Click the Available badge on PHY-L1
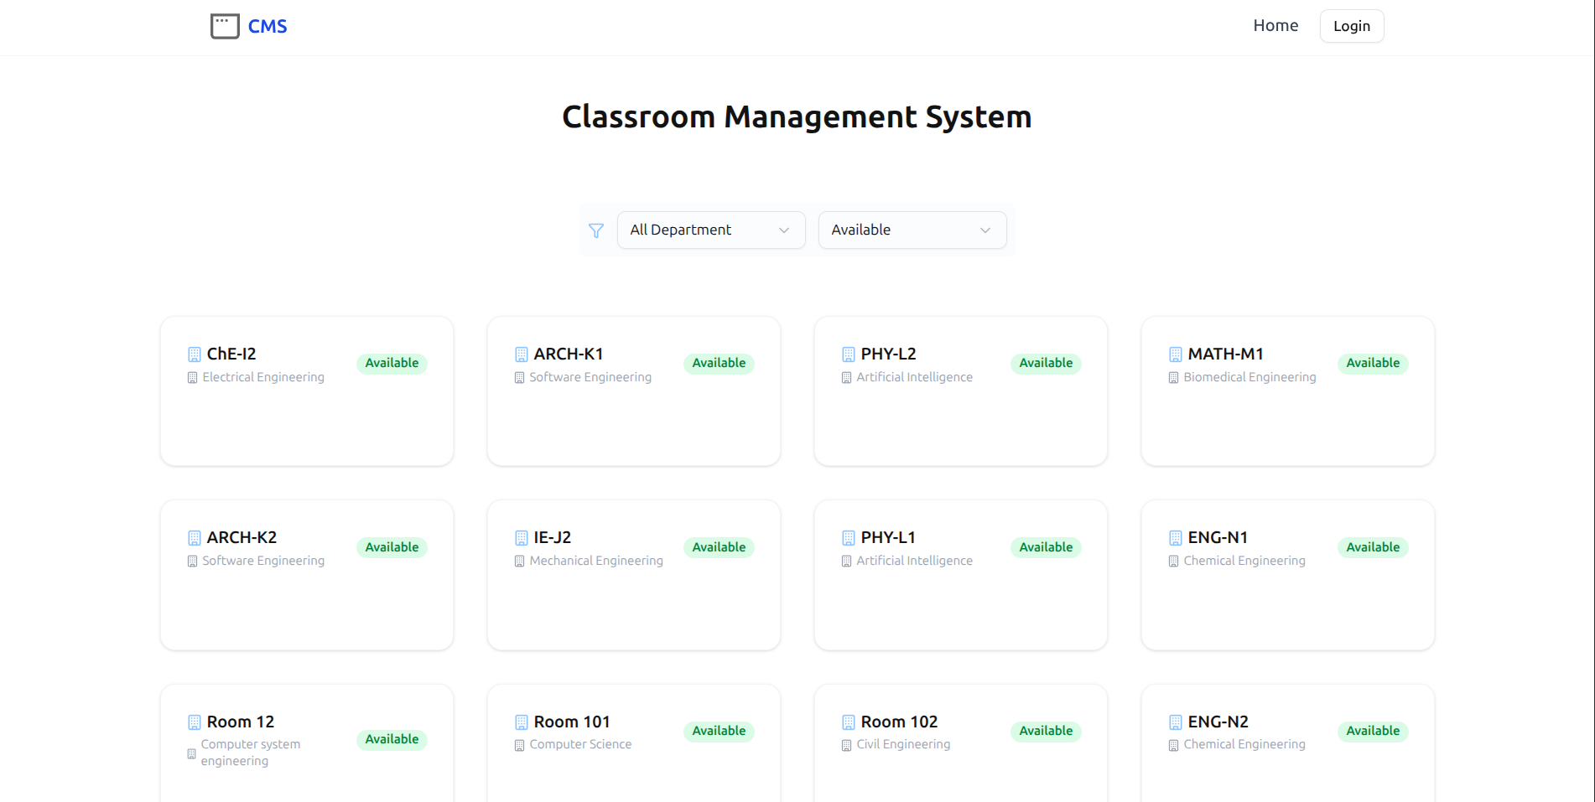1595x802 pixels. pos(1046,547)
